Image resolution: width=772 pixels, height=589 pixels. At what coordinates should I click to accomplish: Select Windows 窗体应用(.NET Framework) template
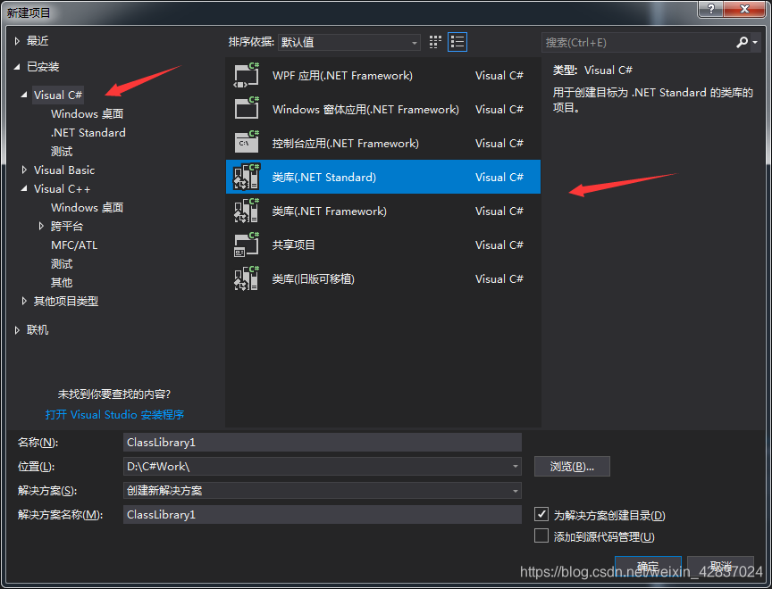click(x=383, y=109)
